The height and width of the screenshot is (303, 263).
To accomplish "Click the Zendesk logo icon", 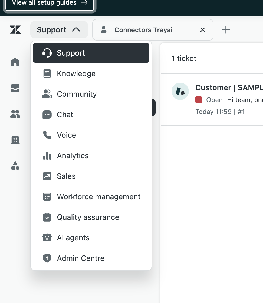I will pos(15,30).
